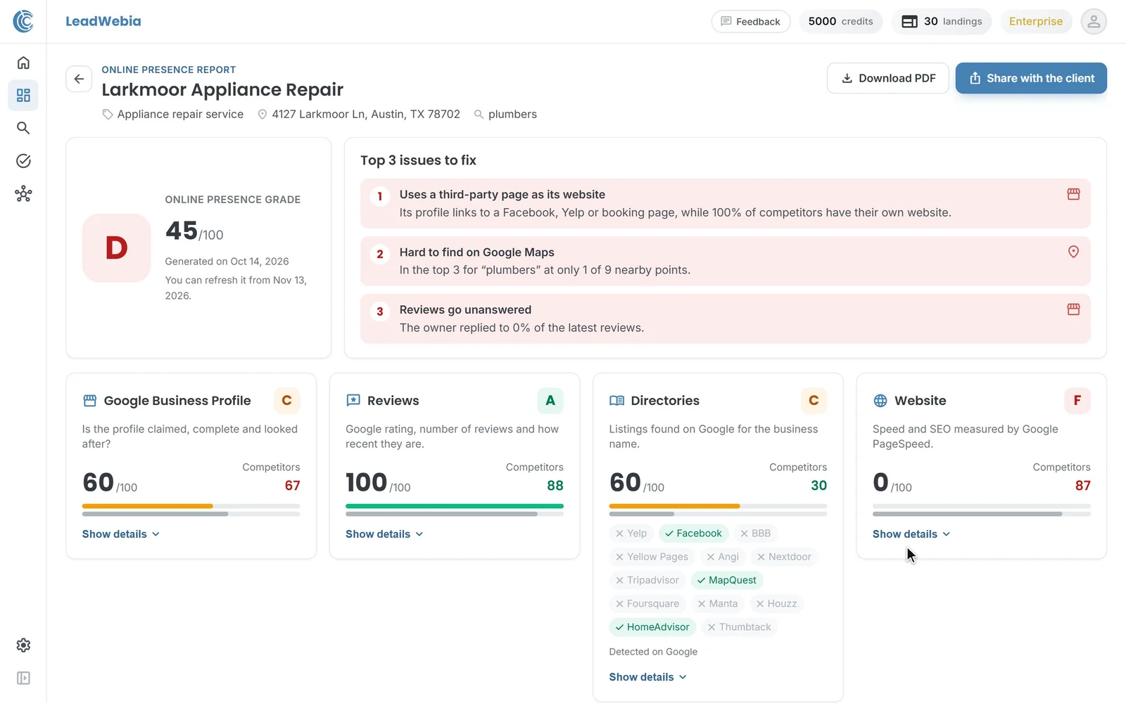The height and width of the screenshot is (703, 1126).
Task: Open the network nodes sidebar icon
Action: (x=23, y=194)
